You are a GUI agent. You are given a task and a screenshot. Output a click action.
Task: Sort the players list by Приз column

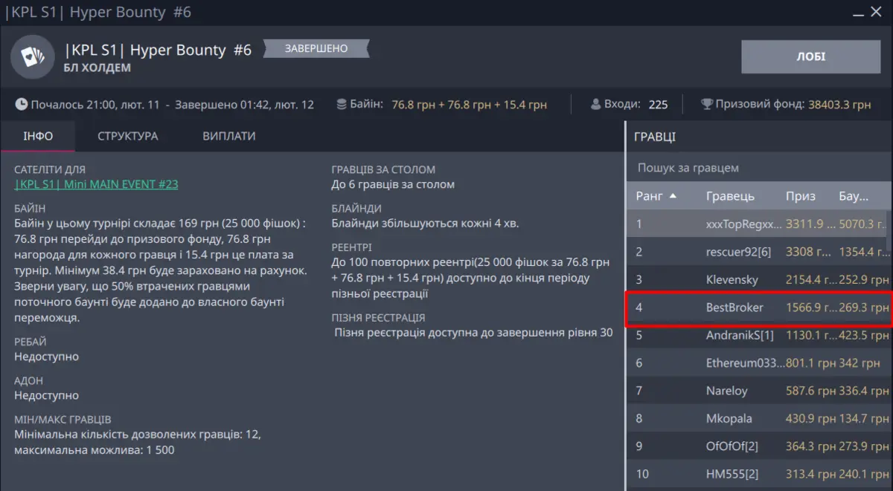click(800, 196)
